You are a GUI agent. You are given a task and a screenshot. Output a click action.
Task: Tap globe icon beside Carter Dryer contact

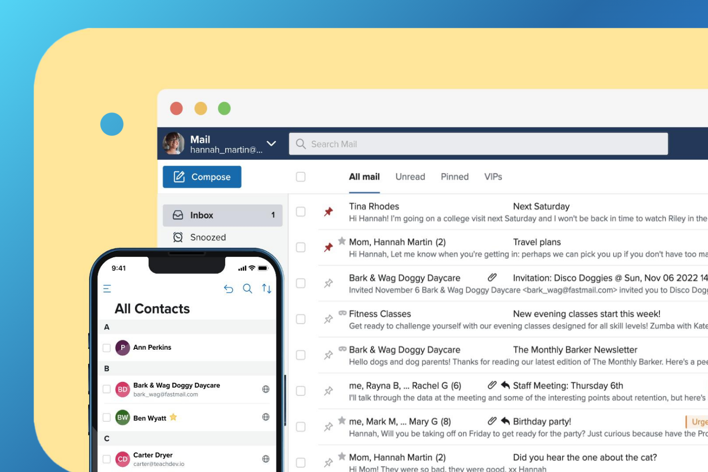tap(266, 459)
